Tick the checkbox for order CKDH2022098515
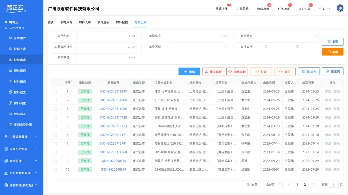This screenshot has height=195, width=348. tap(55, 161)
